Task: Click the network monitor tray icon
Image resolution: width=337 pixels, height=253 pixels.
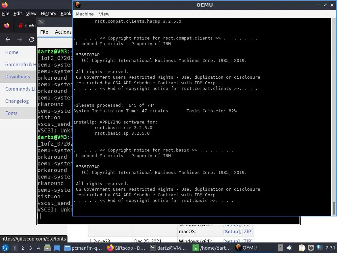Action: 311,248
